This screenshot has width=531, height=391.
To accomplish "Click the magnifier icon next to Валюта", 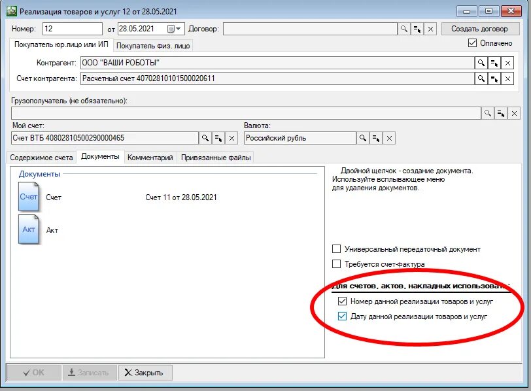I will [x=364, y=138].
